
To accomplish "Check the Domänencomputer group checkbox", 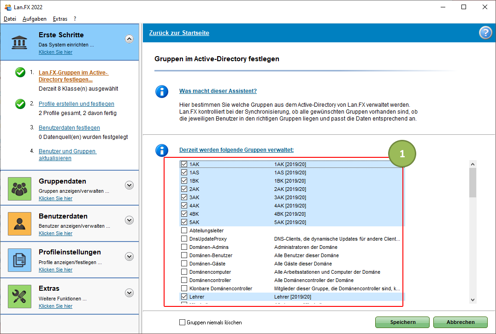I will click(184, 271).
